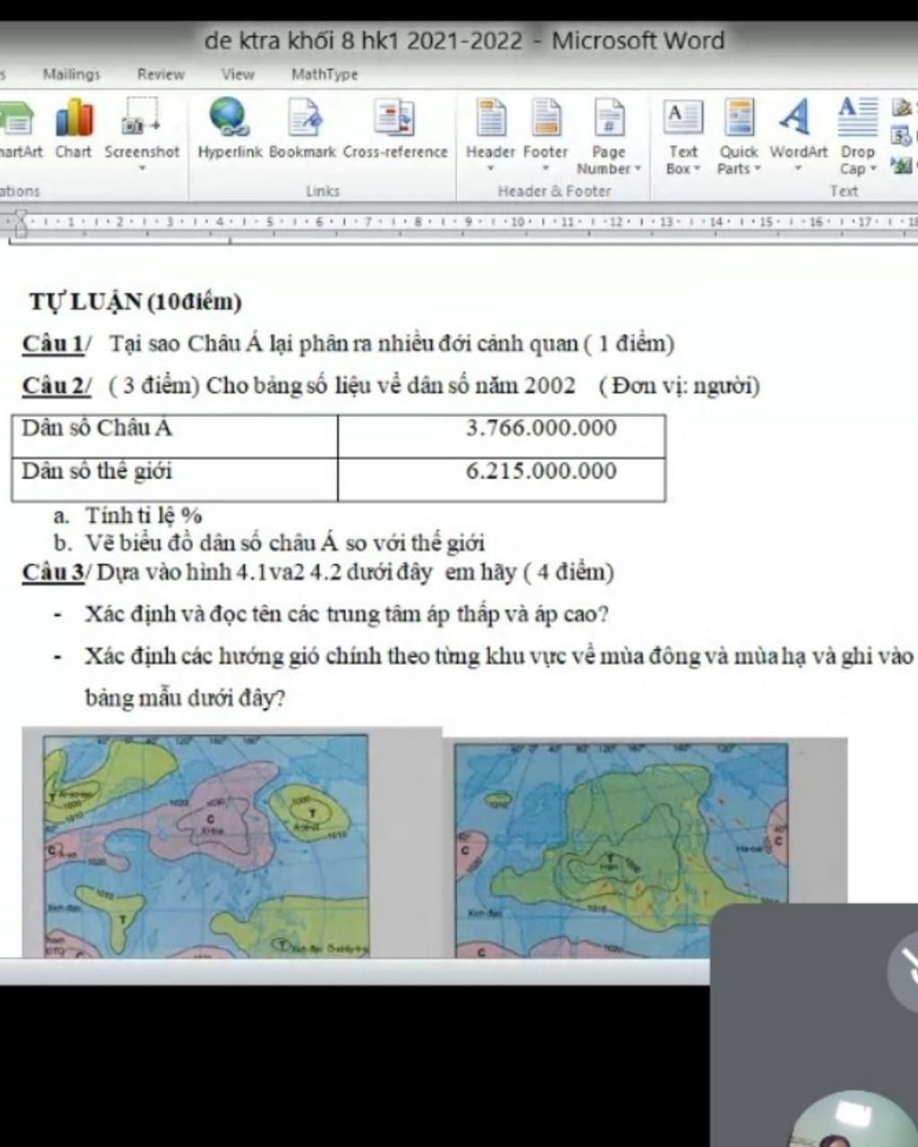Screen dimensions: 918x1147
Task: Open the Text Box dropdown arrow
Action: point(697,168)
